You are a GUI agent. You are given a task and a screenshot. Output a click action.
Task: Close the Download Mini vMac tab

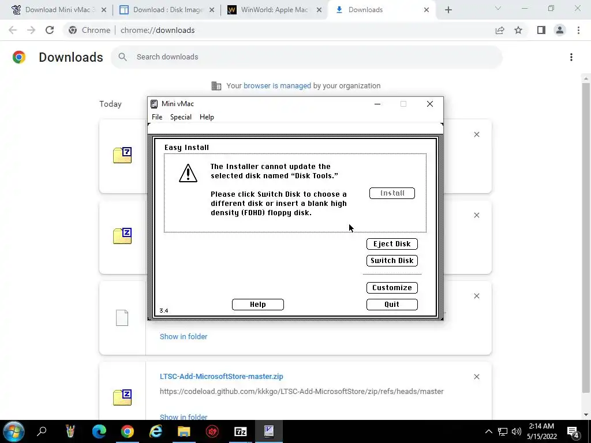click(x=104, y=10)
